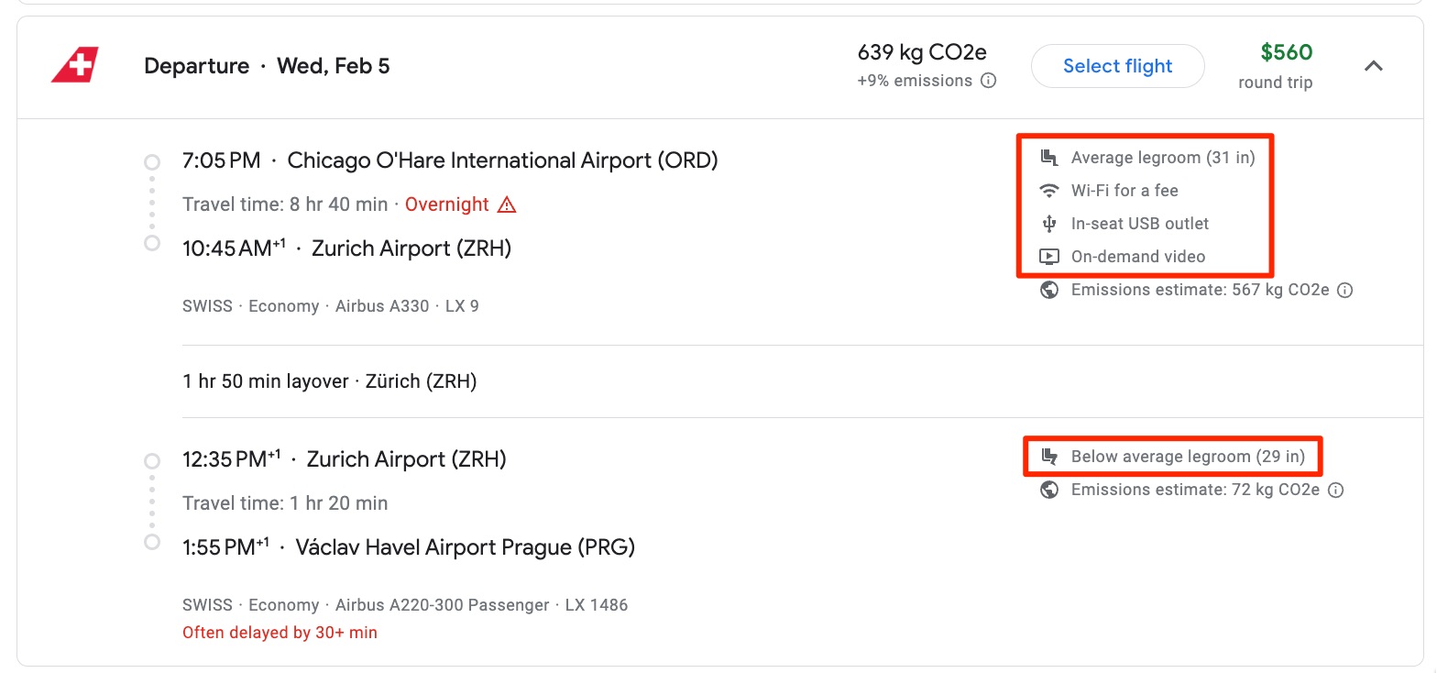The image size is (1437, 673).
Task: Click the Overnight warning triangle icon
Action: tap(505, 204)
